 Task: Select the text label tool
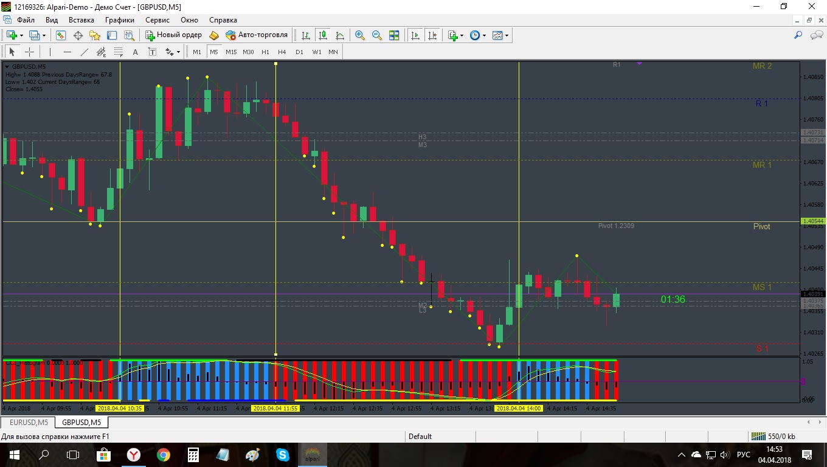(152, 52)
